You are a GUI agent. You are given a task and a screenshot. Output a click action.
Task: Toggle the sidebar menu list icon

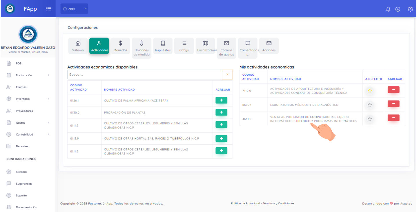[x=49, y=9]
